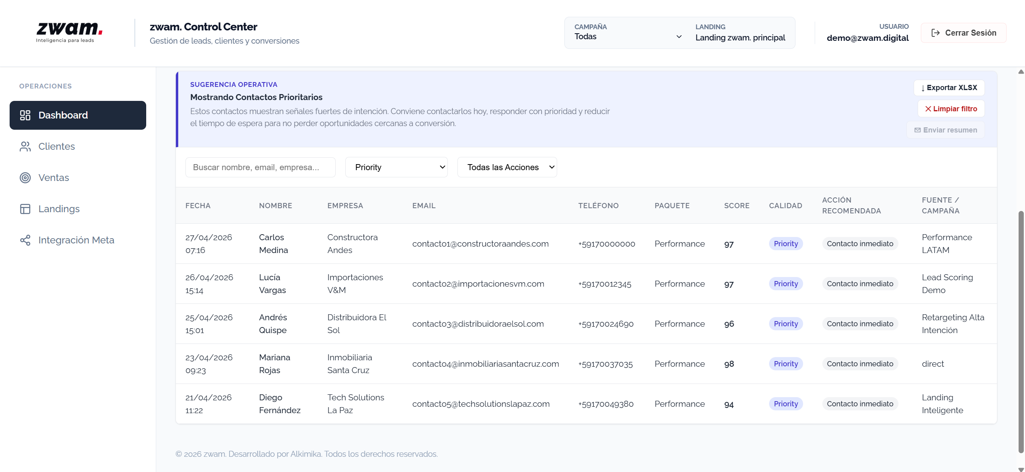The image size is (1025, 472).
Task: Click the zwam logo
Action: [69, 32]
